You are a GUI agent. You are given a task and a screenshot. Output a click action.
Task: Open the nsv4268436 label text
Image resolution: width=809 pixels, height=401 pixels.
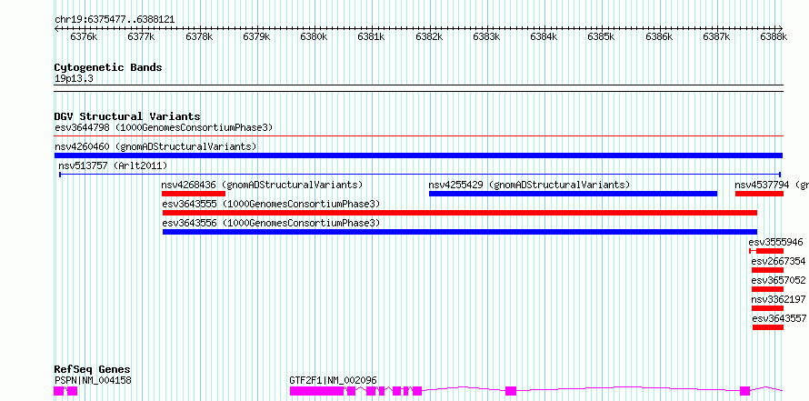coord(262,185)
